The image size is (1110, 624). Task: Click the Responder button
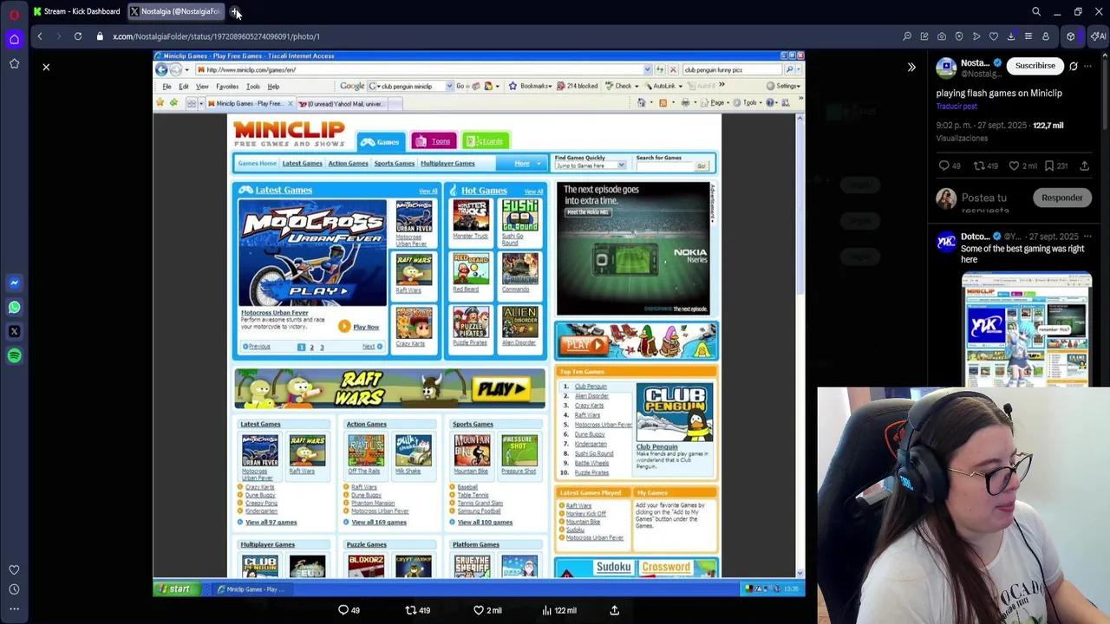pos(1061,198)
